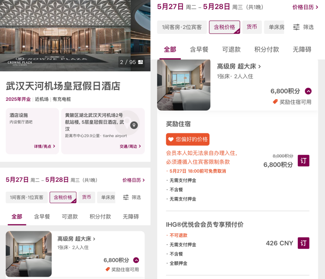This screenshot has width=325, height=279.
Task: Click 奖励住宿 section heading
Action: pyautogui.click(x=178, y=124)
